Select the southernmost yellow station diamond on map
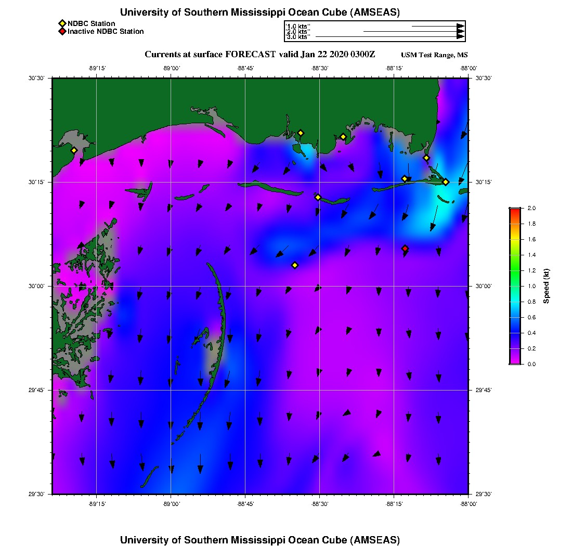Screen dimensions: 572x546 (x=295, y=265)
